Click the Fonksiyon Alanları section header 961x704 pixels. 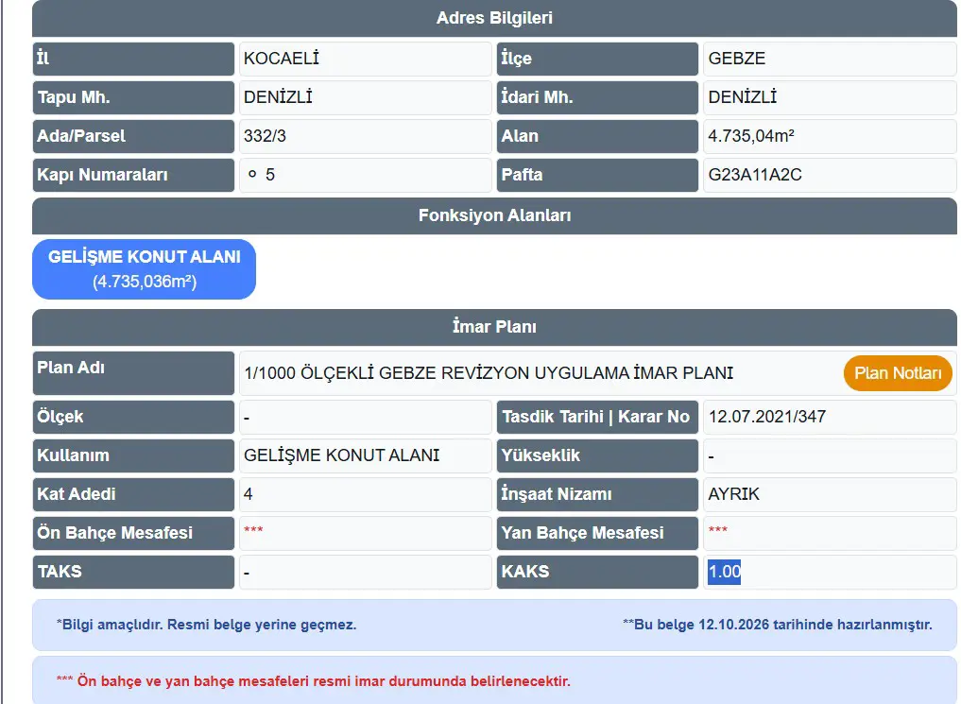pyautogui.click(x=494, y=215)
